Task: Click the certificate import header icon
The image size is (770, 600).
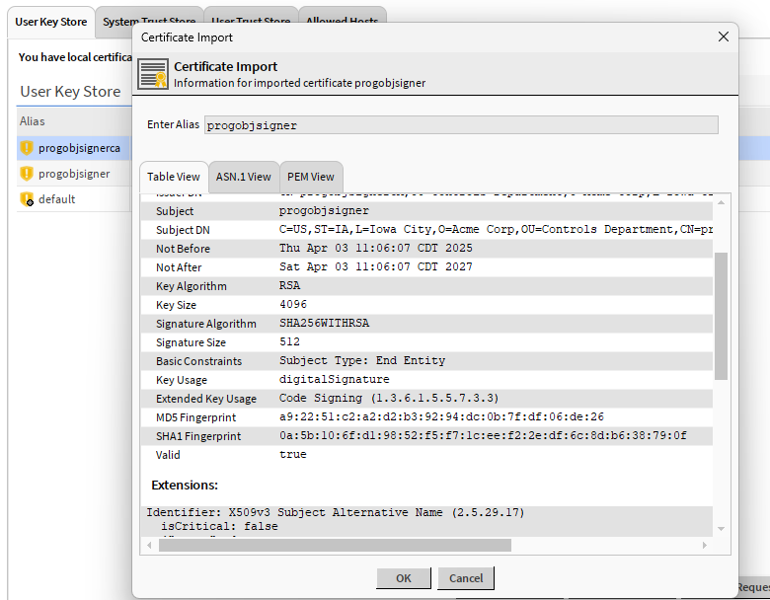Action: (x=153, y=74)
